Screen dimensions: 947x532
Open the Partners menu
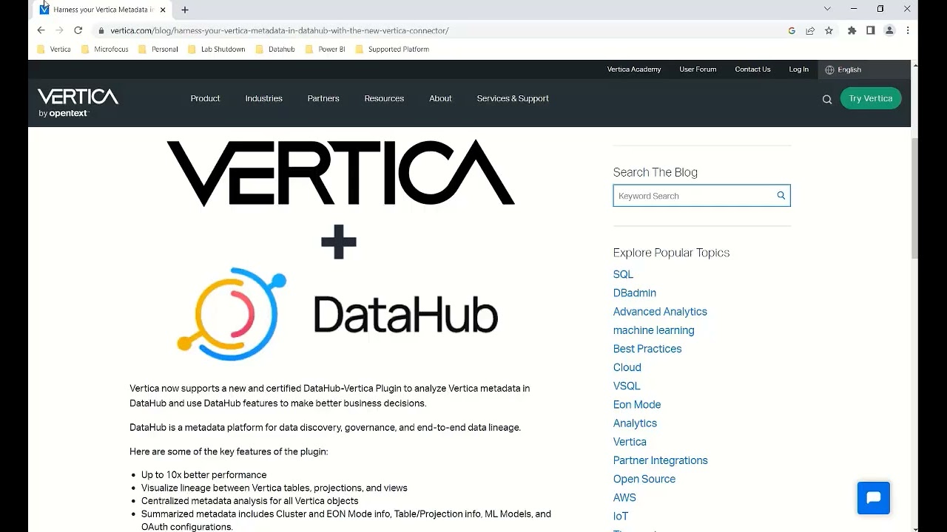point(323,98)
